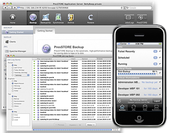Switch to the Pools tab on iPhone
Viewport: 170px width, 133px height.
(145, 107)
